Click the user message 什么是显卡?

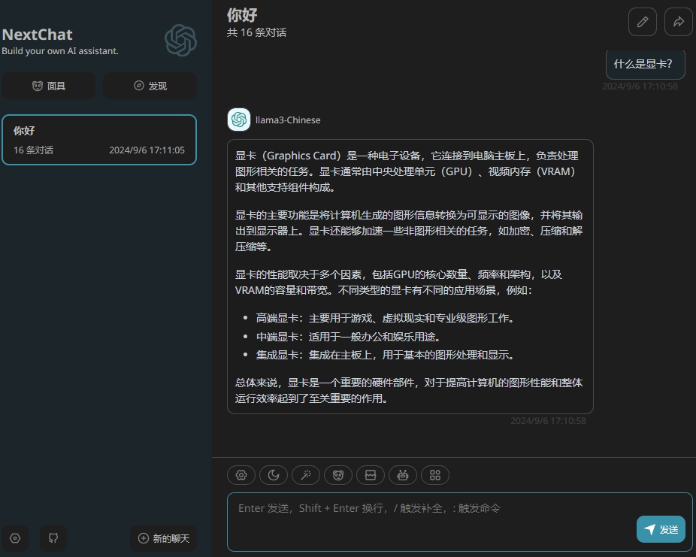click(645, 65)
